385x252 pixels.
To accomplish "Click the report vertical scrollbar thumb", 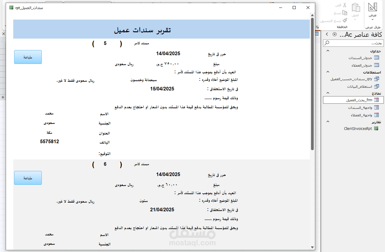I will point(312,84).
